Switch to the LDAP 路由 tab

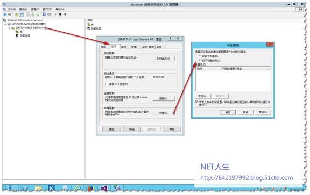[x=147, y=47]
